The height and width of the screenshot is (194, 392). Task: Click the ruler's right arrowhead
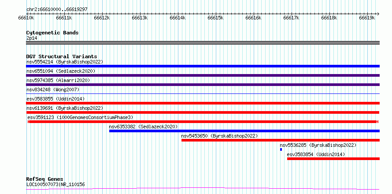click(x=378, y=14)
